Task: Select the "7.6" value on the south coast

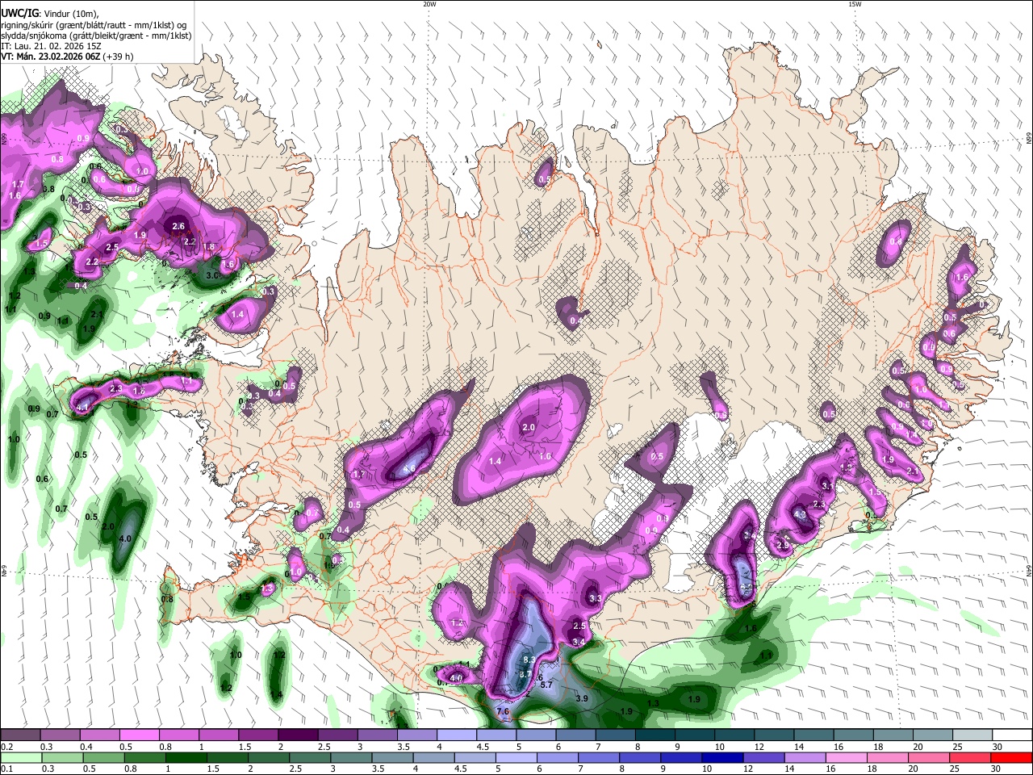Action: tap(503, 711)
